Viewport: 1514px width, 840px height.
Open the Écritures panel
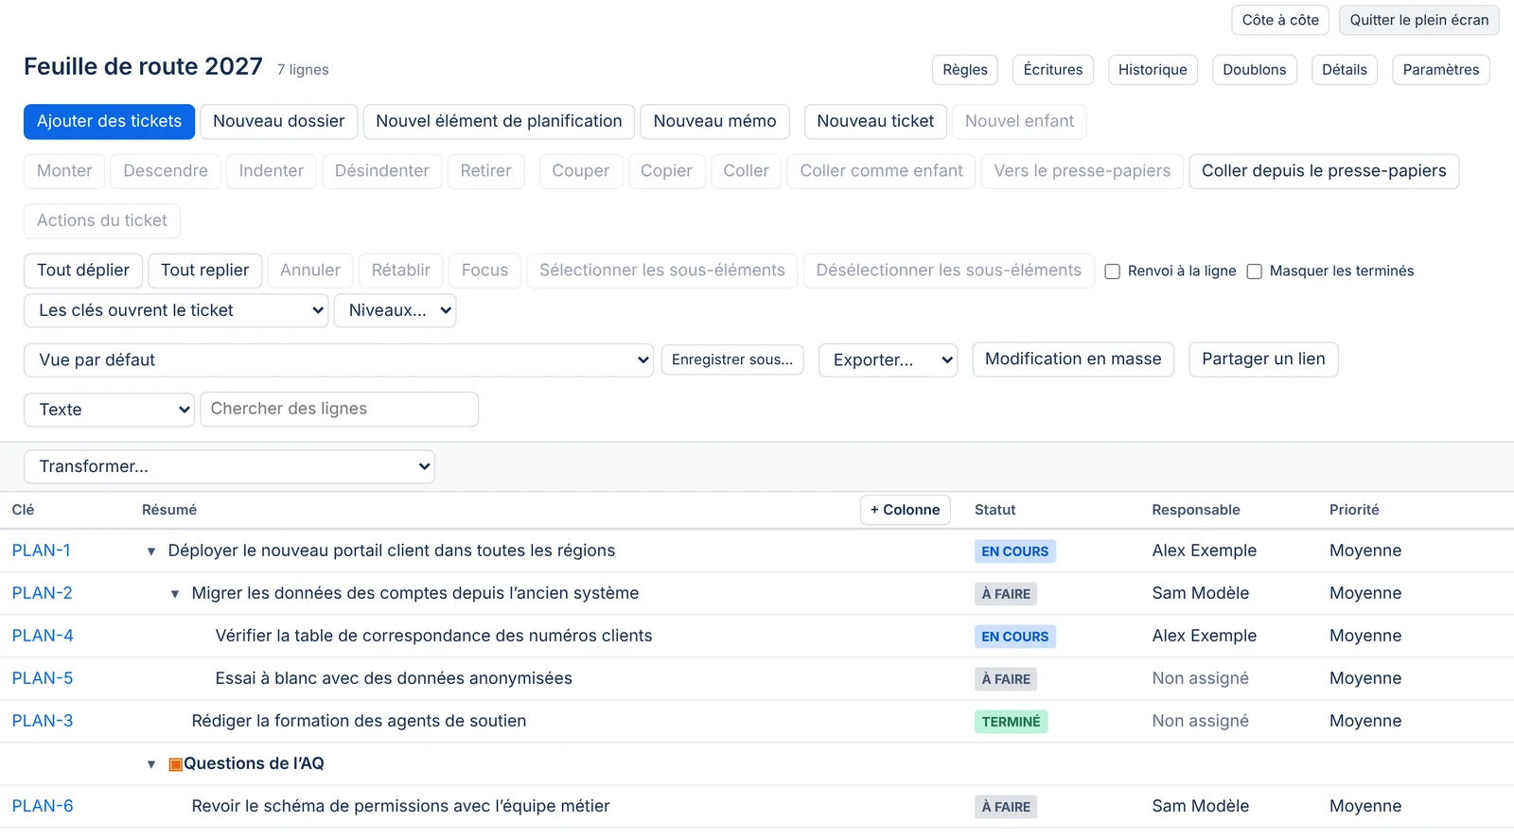coord(1053,70)
